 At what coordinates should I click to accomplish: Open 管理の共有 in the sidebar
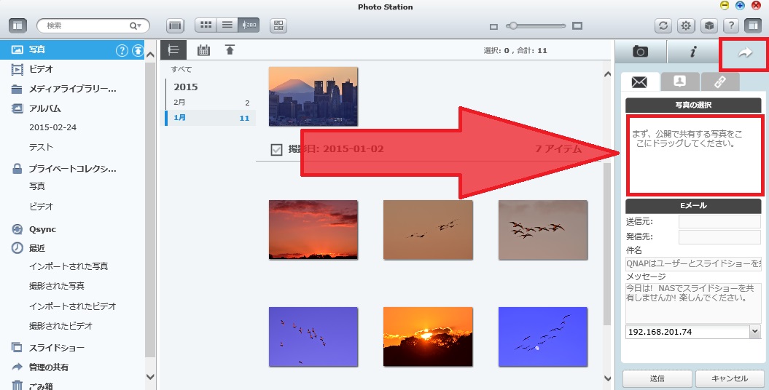tap(49, 367)
